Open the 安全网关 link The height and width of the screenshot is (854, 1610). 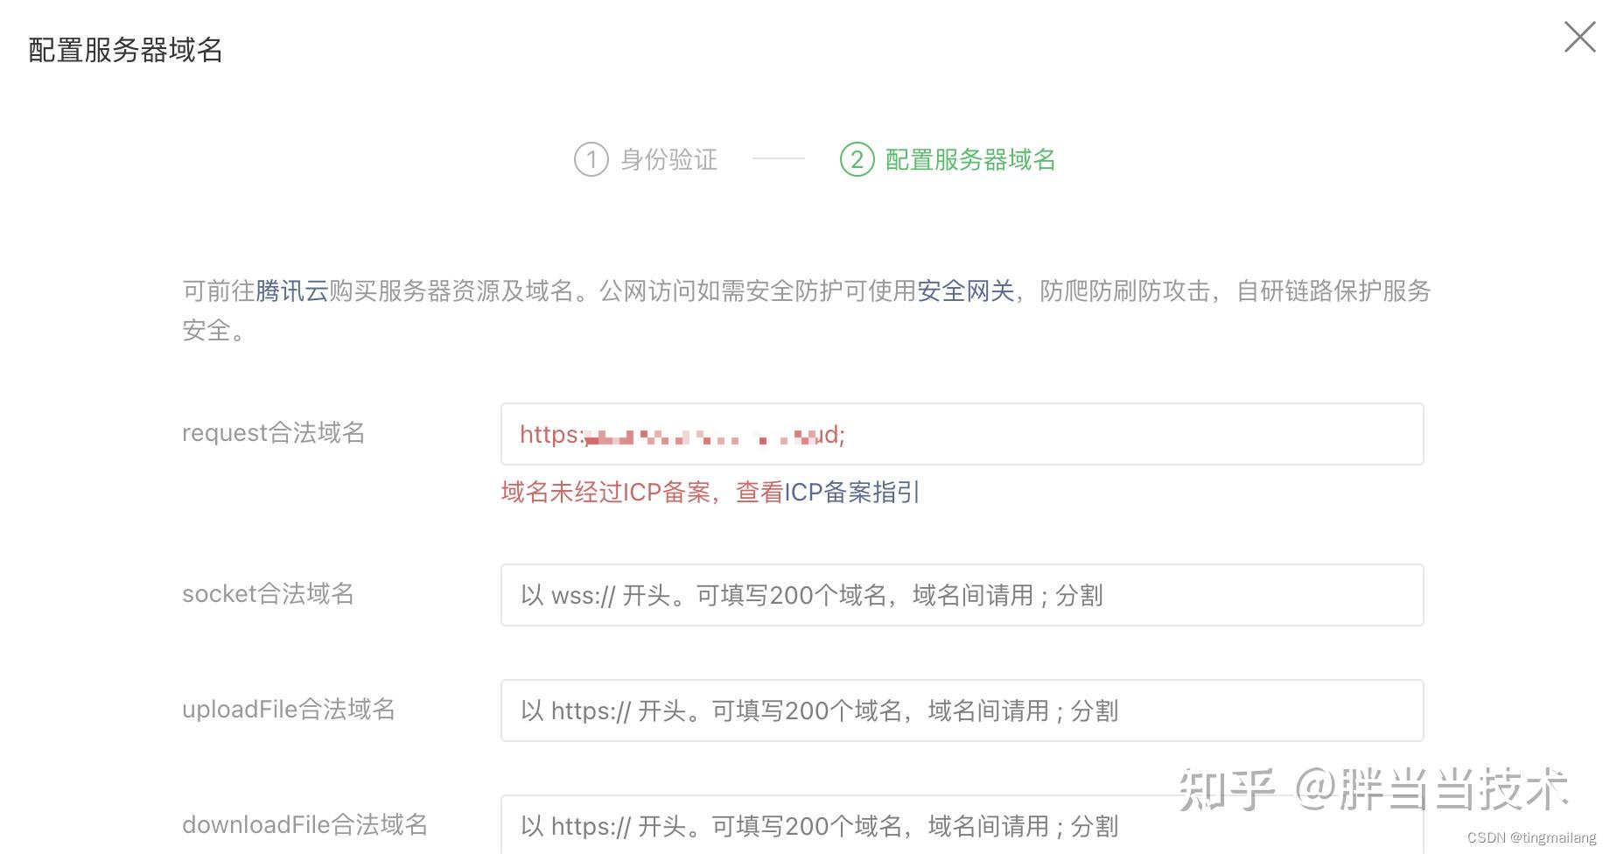965,290
